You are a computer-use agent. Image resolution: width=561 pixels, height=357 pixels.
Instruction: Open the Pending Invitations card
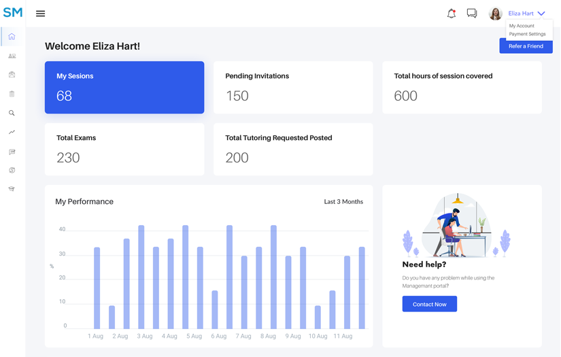pos(293,88)
